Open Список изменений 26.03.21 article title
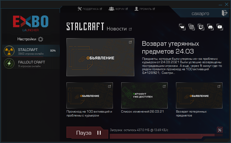The image size is (231, 143). [142, 112]
